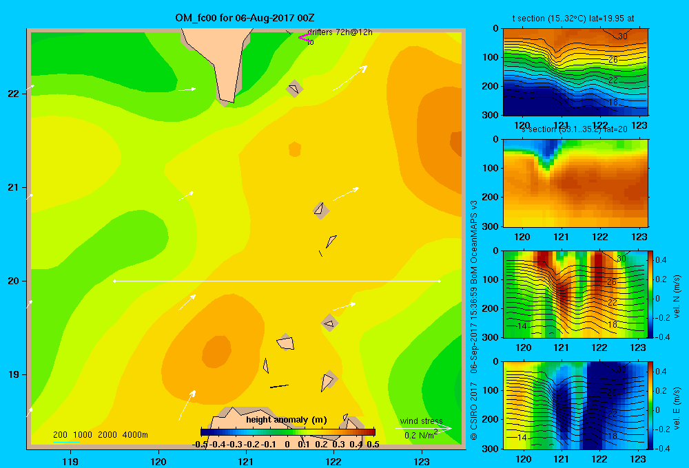The width and height of the screenshot is (689, 468).
Task: Click the map title OM_fc00 for 06-Aug-2017 00Z
Action: coord(245,18)
